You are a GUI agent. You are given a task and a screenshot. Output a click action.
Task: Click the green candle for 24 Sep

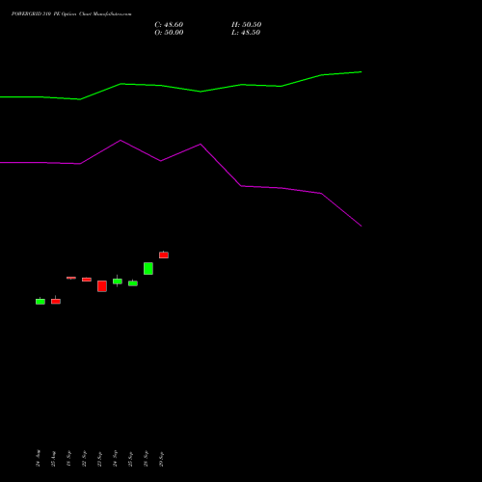click(x=118, y=281)
